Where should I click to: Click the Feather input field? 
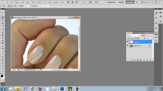click(26, 6)
